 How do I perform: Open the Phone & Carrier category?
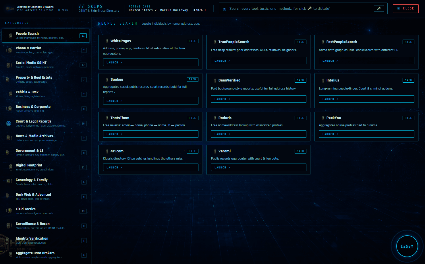pyautogui.click(x=46, y=50)
